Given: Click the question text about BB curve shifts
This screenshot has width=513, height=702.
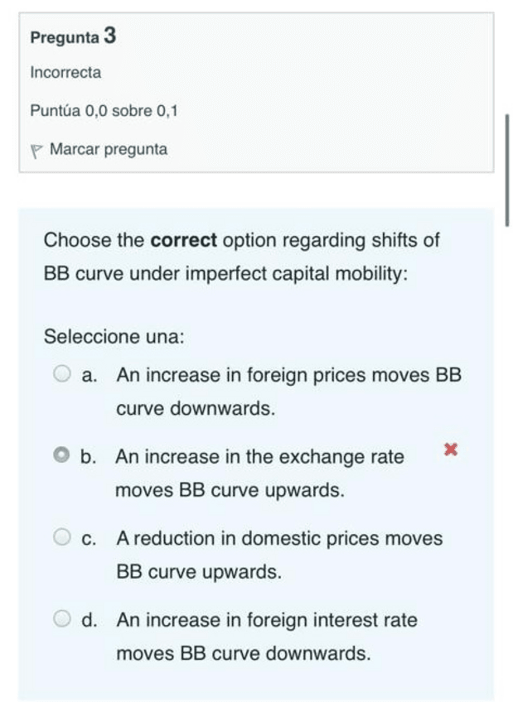Looking at the screenshot, I should click(241, 257).
